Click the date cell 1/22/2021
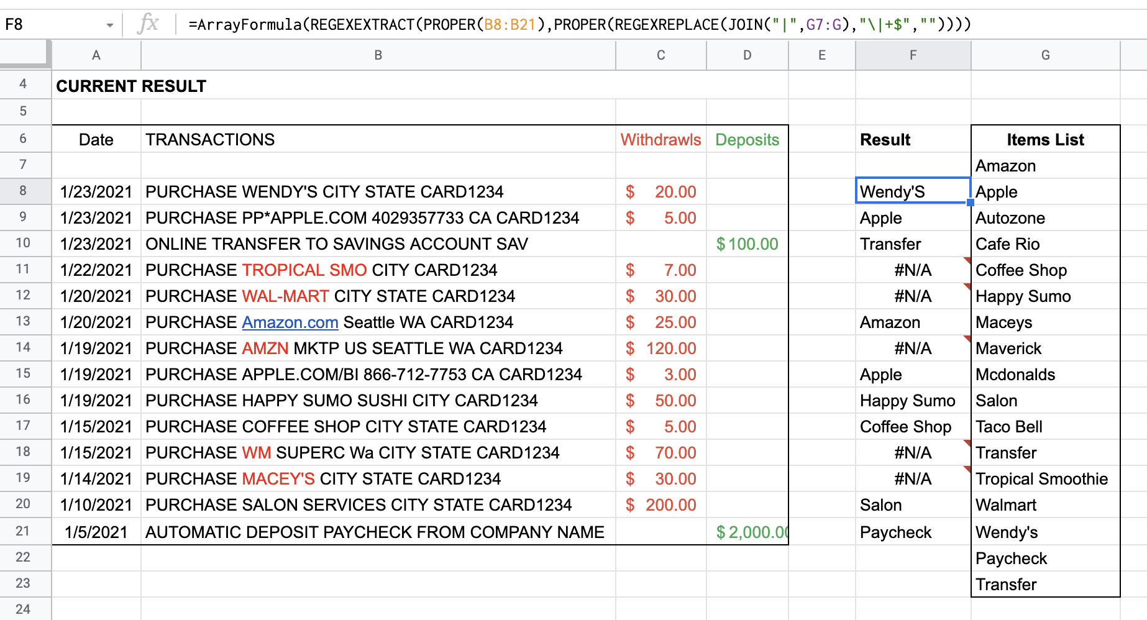The image size is (1147, 620). (x=96, y=270)
